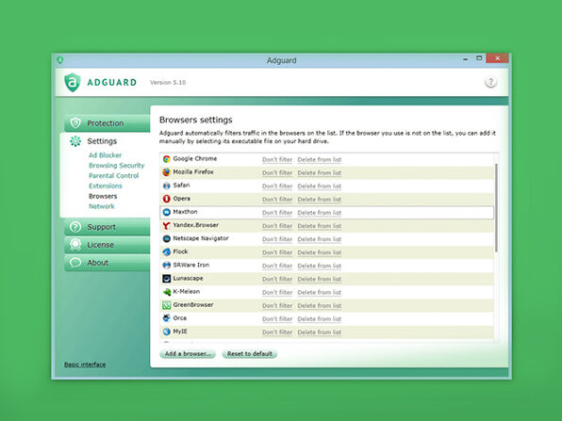Click the GreenBrowser icon

pos(166,305)
